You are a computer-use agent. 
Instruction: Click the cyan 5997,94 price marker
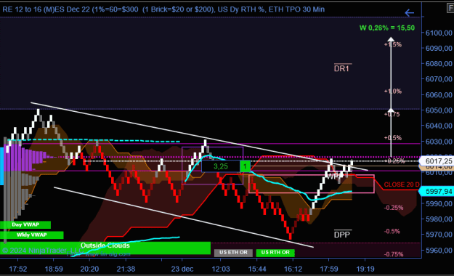coord(437,192)
